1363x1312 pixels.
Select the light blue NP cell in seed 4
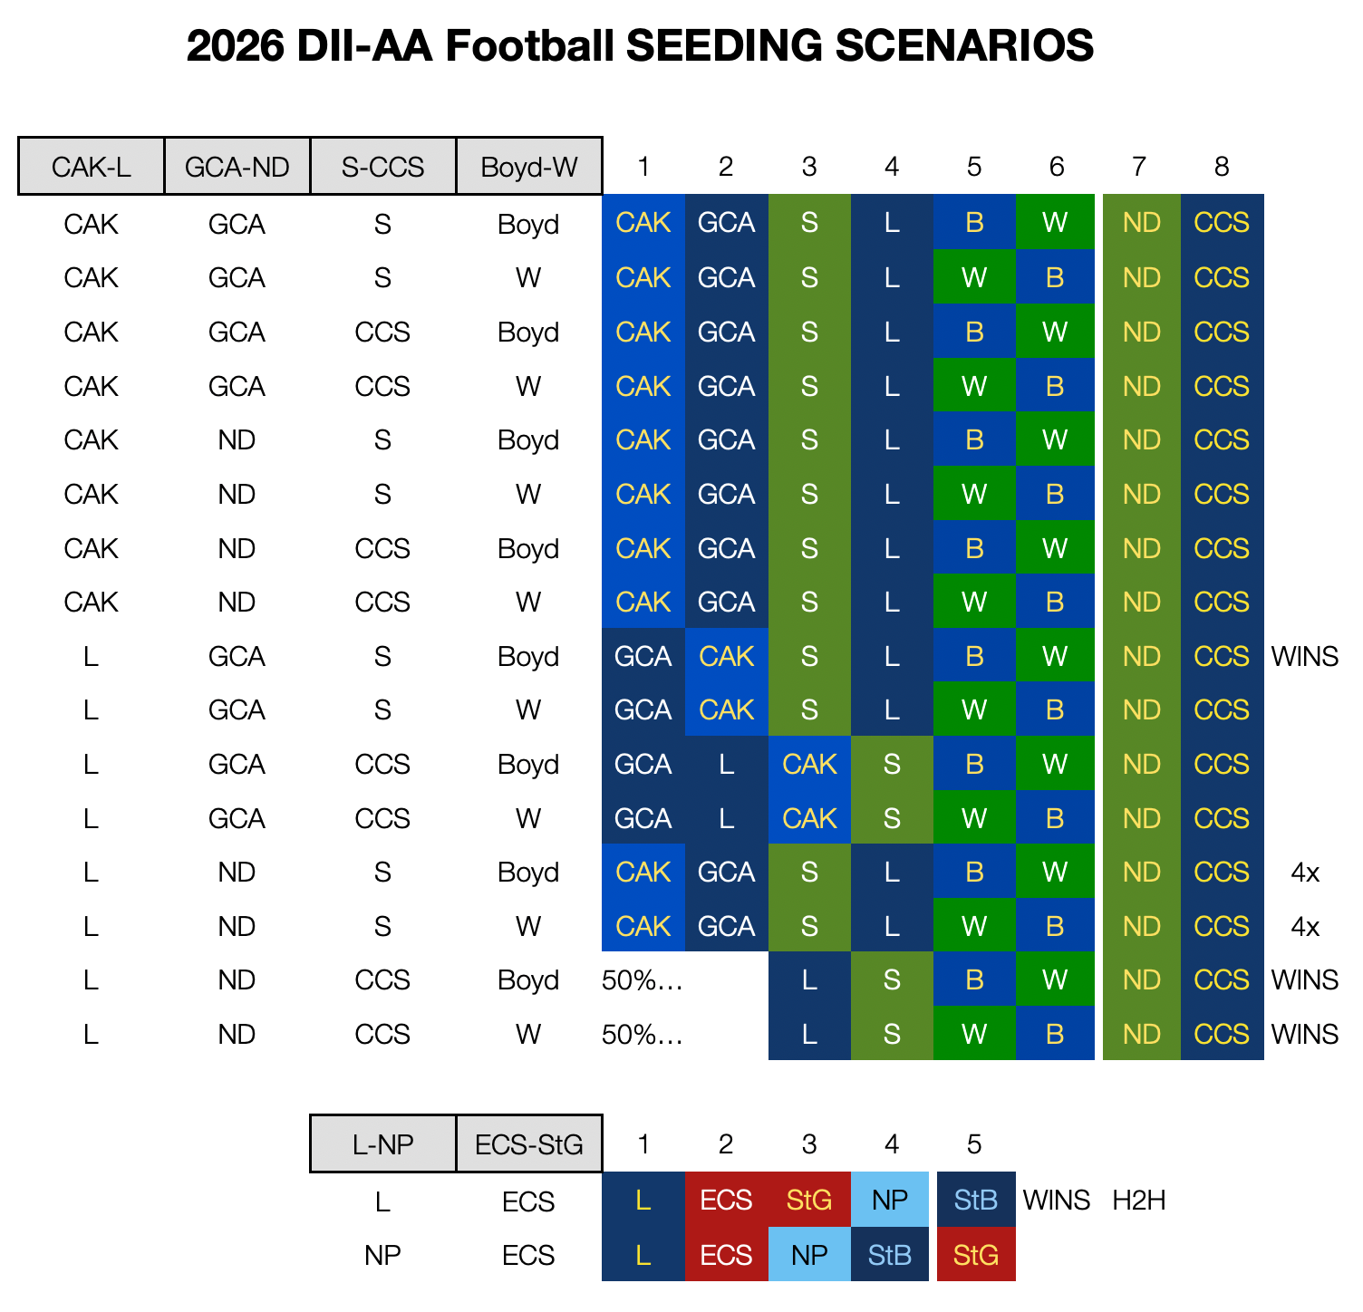tap(892, 1200)
